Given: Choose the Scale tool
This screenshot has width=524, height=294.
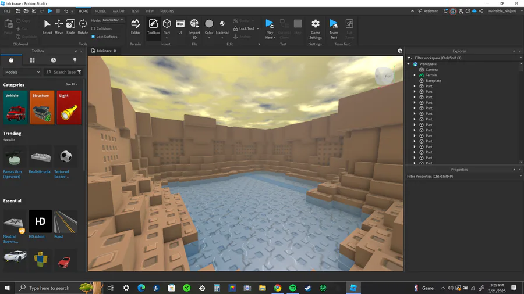Looking at the screenshot, I should pos(70,27).
